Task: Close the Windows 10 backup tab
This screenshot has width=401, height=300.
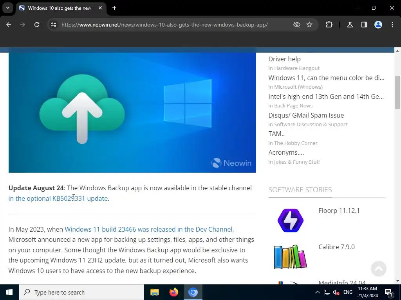Action: 100,8
